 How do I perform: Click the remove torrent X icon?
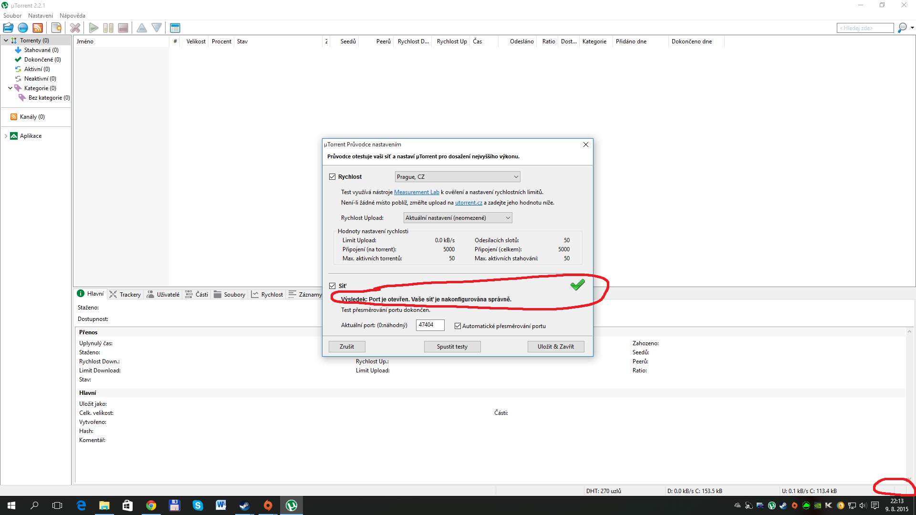pyautogui.click(x=75, y=28)
